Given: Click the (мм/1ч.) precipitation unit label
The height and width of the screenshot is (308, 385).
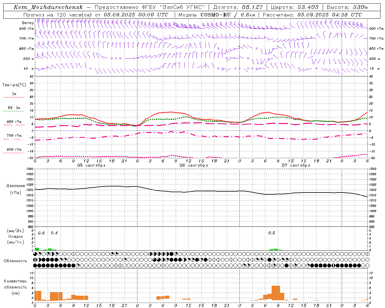Looking at the screenshot, I should click(16, 242).
